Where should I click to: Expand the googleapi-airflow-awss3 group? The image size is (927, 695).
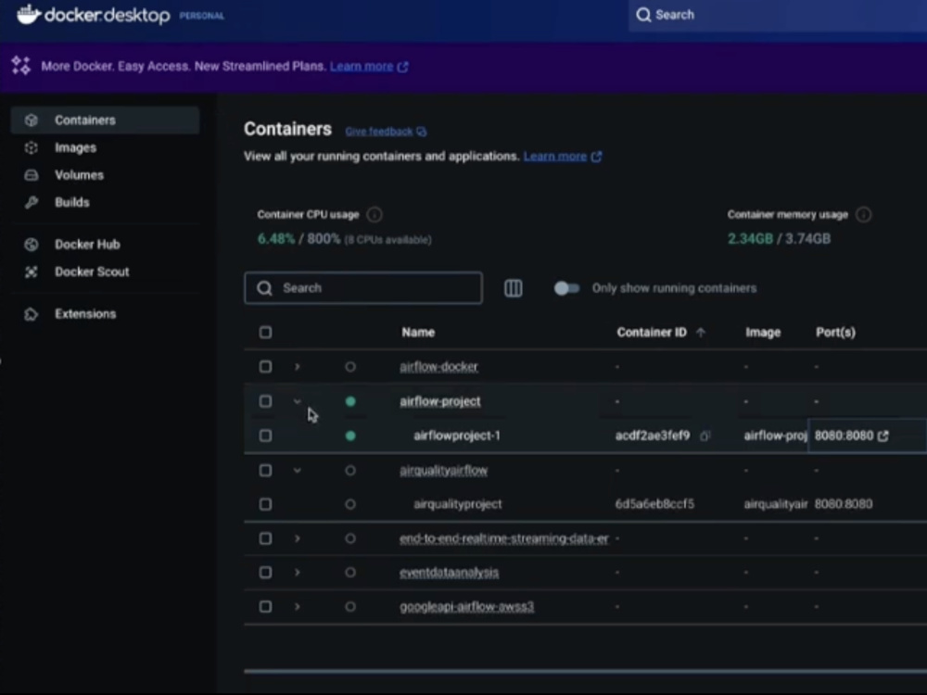[298, 607]
